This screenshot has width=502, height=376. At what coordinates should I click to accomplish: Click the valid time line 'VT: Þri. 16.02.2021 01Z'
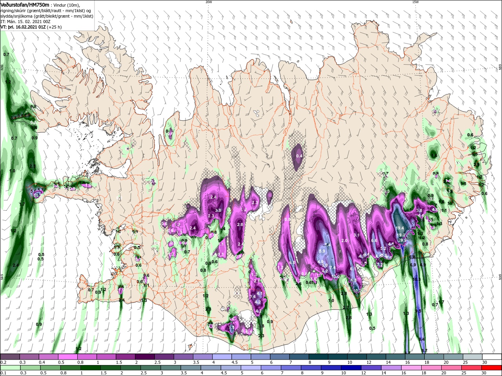coord(24,27)
